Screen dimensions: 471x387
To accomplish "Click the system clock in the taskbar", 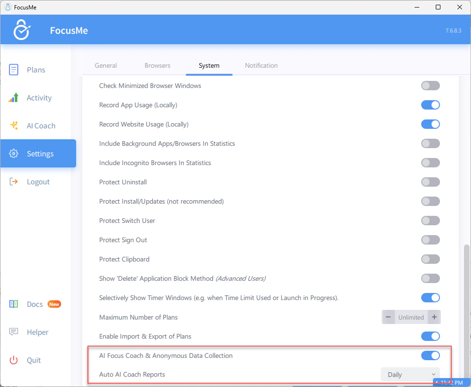I will click(x=451, y=383).
